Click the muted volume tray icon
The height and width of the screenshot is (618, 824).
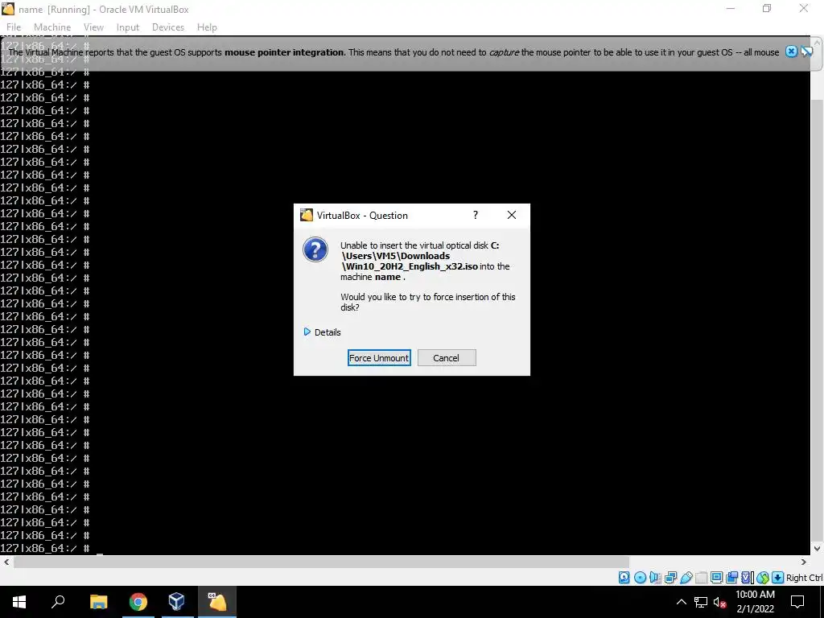[x=720, y=602]
